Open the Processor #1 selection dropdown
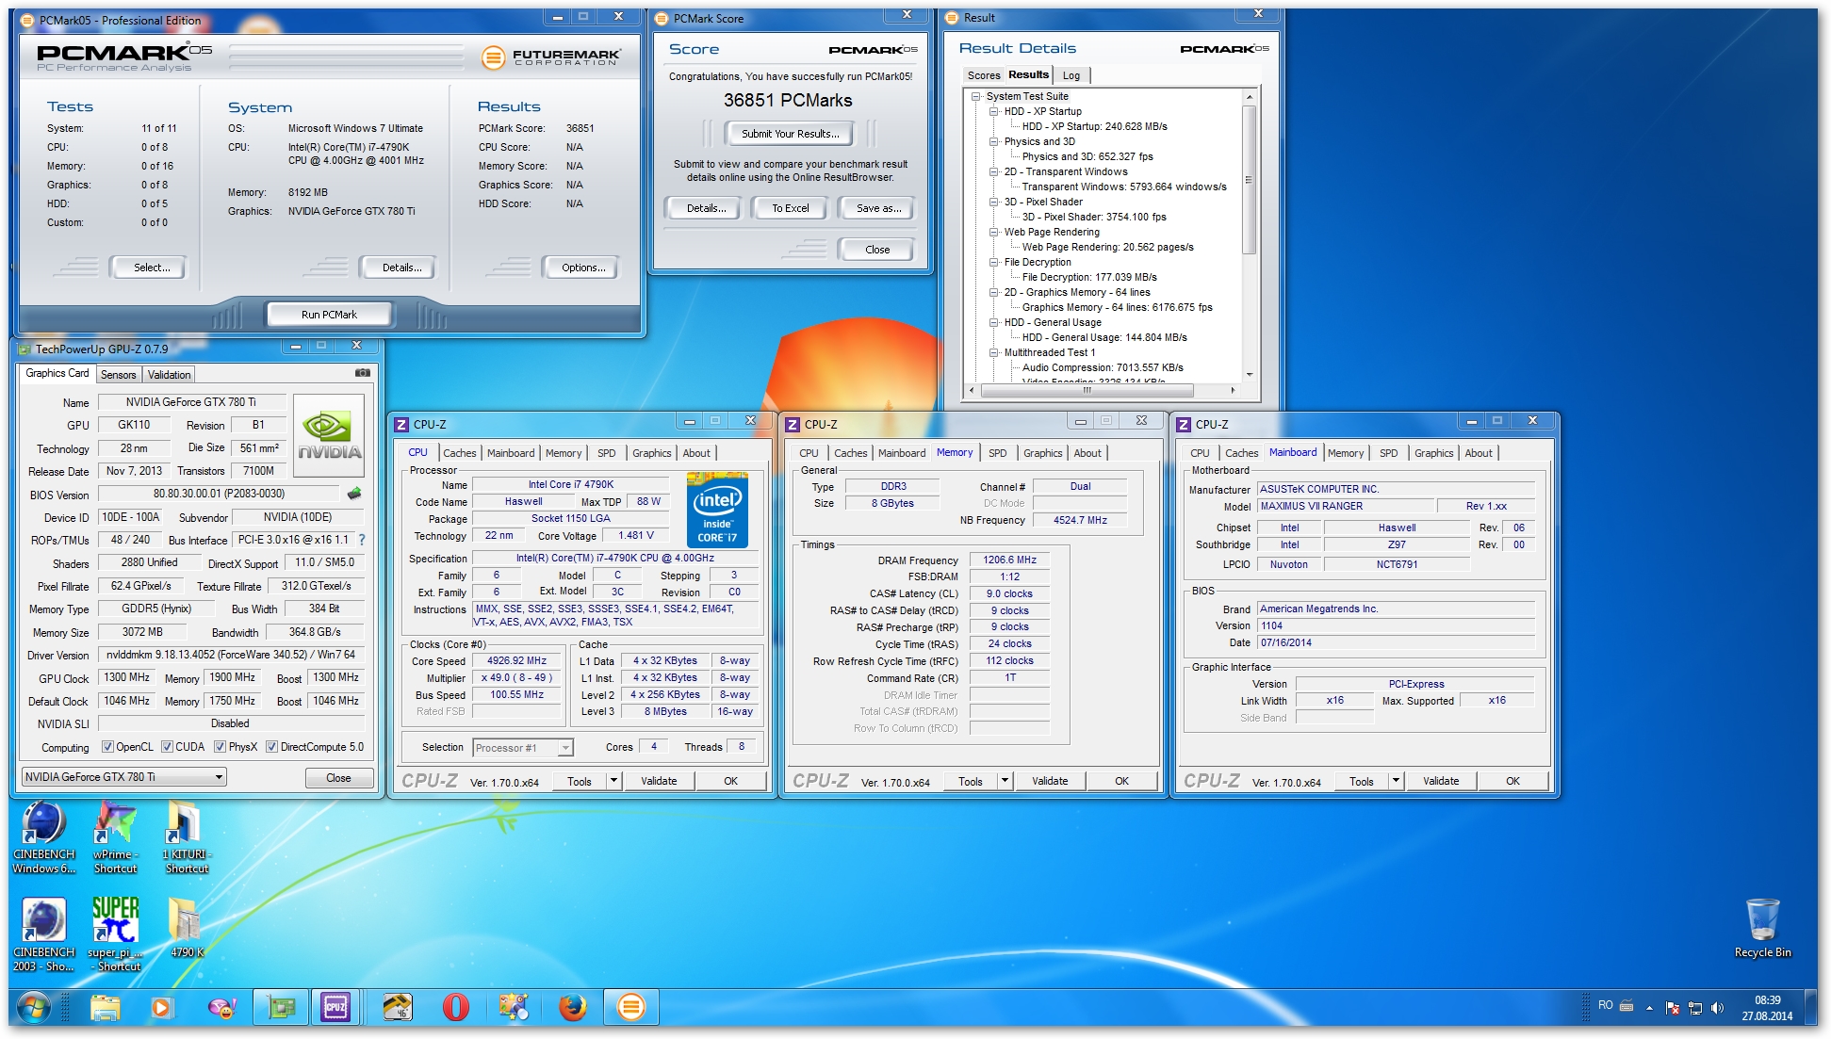 522,748
